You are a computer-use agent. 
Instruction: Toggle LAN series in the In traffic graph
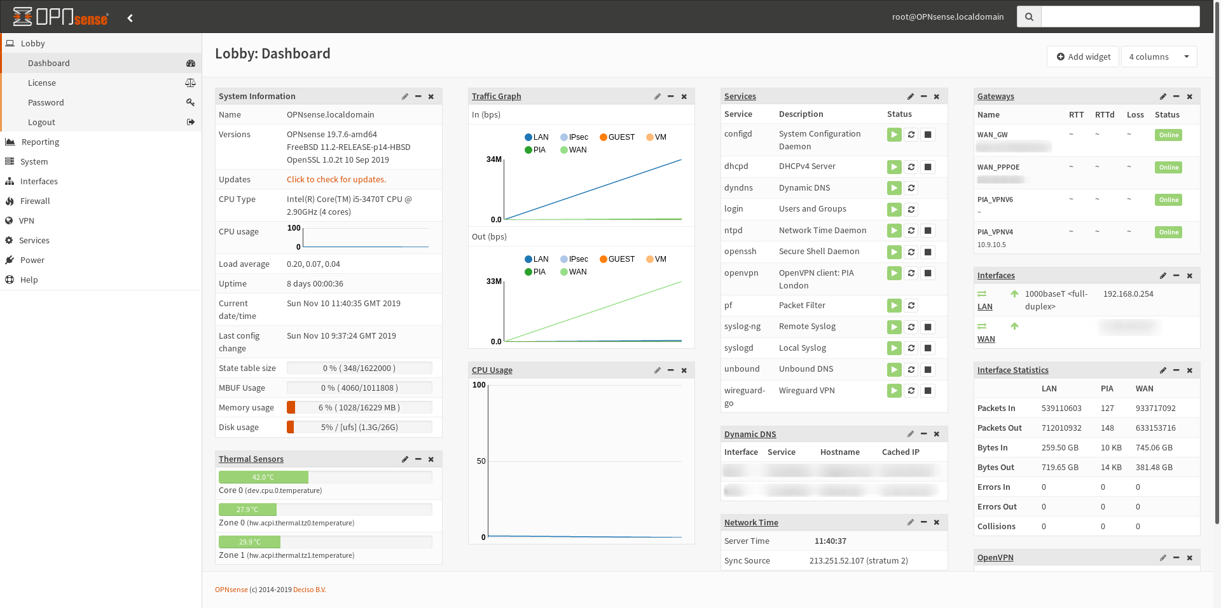pyautogui.click(x=536, y=137)
